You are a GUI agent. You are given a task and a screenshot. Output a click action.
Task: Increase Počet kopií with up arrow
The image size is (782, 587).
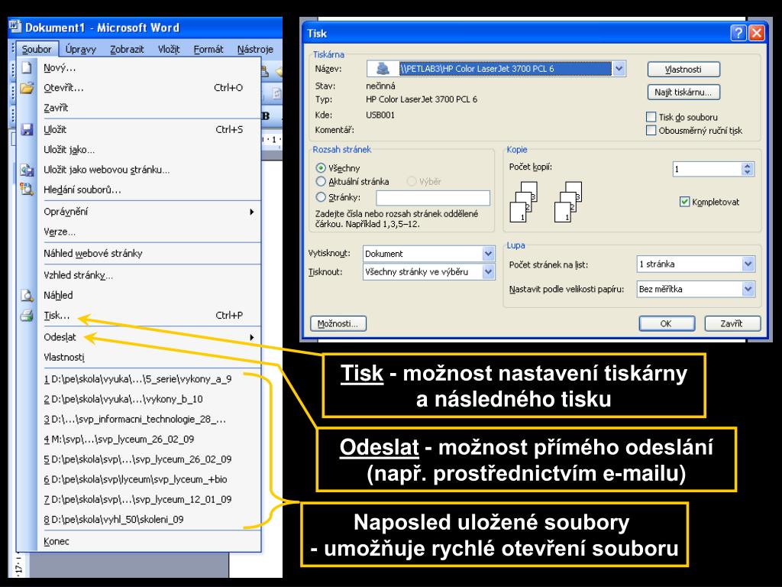pyautogui.click(x=747, y=166)
